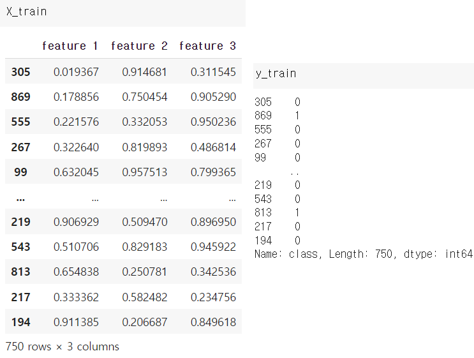Click row index 543 in X_train table
Viewport: 474px width, 358px height.
tap(20, 247)
